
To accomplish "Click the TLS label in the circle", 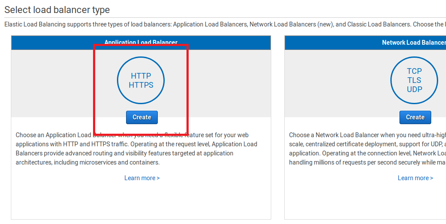I will pyautogui.click(x=414, y=80).
